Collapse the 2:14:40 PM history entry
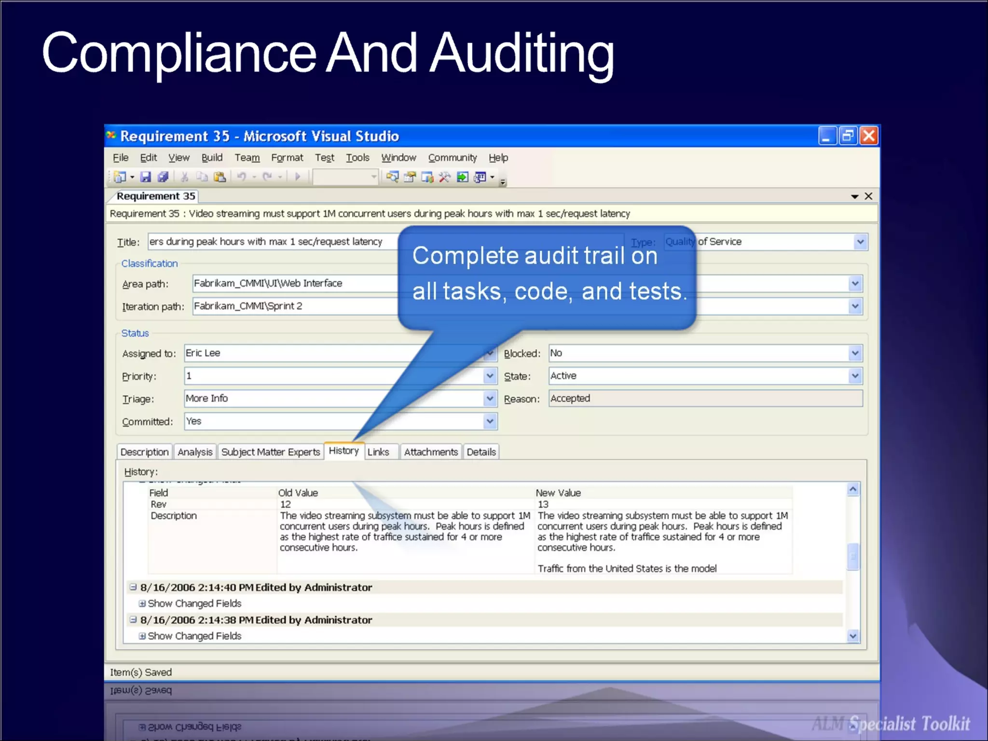 pyautogui.click(x=133, y=587)
